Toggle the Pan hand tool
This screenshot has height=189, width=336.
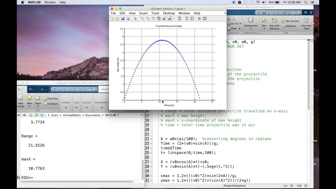pos(153,19)
